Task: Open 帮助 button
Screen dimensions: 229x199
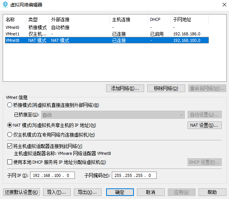Action: click(212, 192)
